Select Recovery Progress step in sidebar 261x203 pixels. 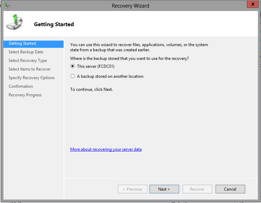pyautogui.click(x=25, y=95)
